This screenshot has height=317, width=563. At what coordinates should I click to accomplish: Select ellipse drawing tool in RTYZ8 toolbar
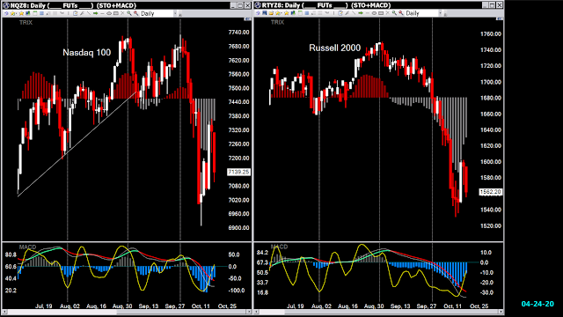tap(374, 13)
